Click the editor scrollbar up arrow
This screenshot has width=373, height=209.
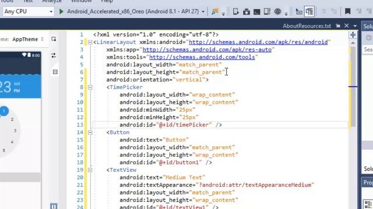[x=353, y=43]
